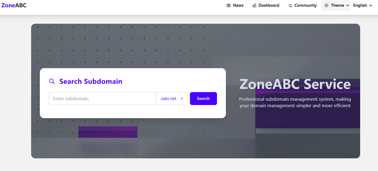Click the ZoneABC Service title text
The height and width of the screenshot is (171, 378).
[295, 84]
